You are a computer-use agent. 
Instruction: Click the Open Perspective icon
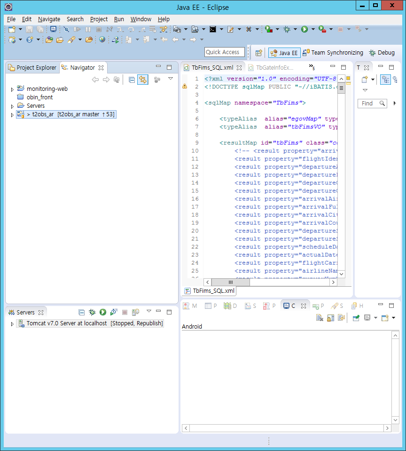[259, 53]
